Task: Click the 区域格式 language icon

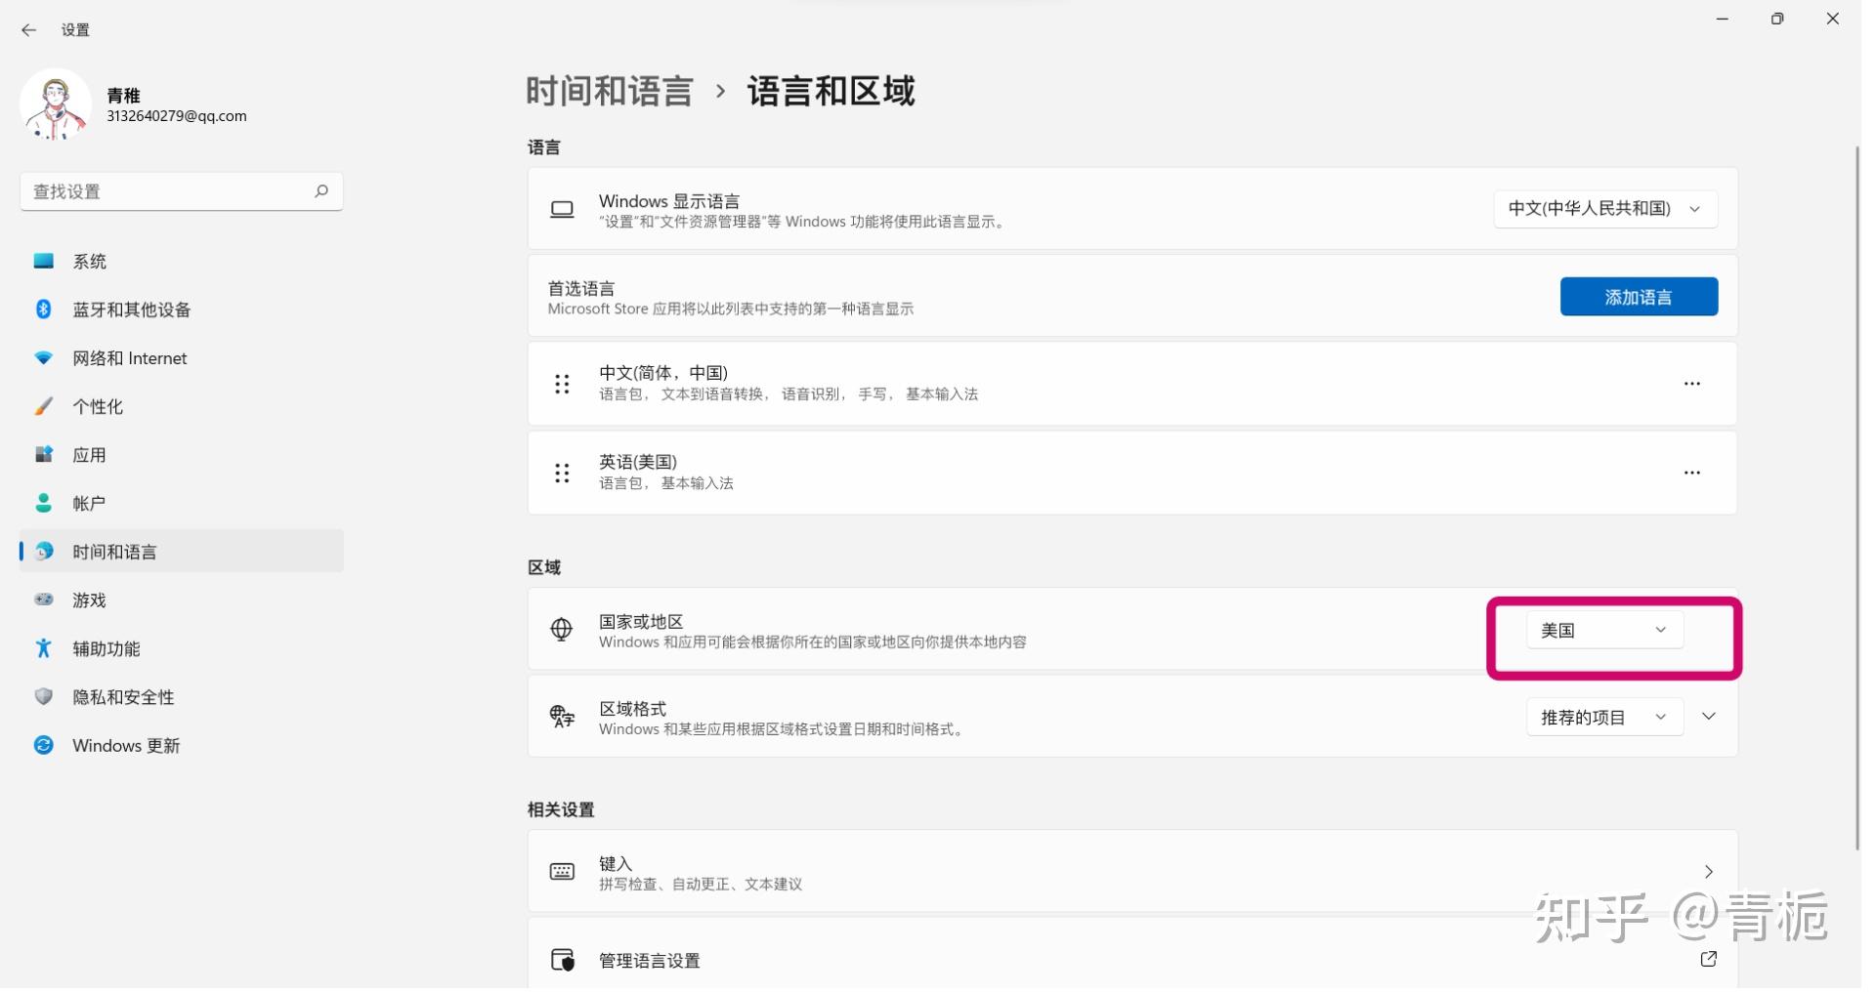Action: pyautogui.click(x=566, y=722)
